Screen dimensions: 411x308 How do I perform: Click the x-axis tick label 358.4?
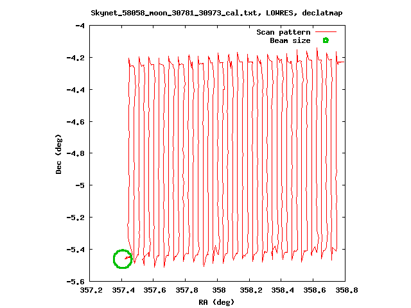pyautogui.click(x=283, y=290)
